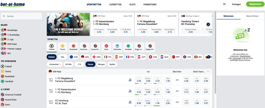Pick draw 3.40 in Kaiserslautern featured card
Screen dimensions: 265x108
tap(112, 31)
